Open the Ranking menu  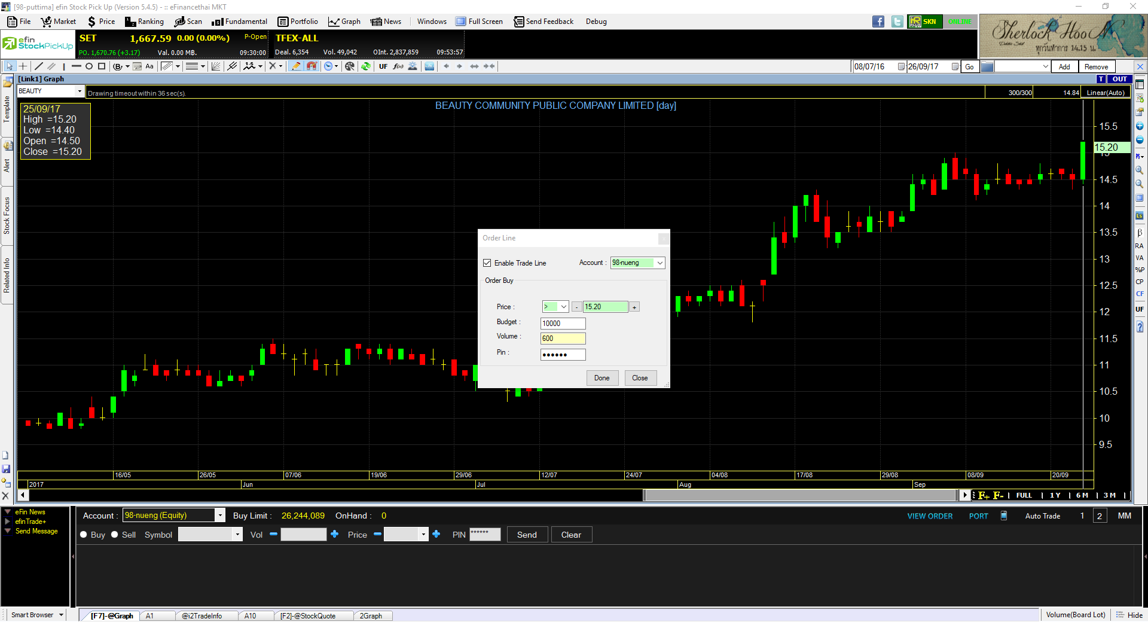pos(144,22)
